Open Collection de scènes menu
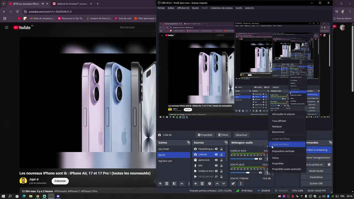This screenshot has width=354, height=199. (x=222, y=8)
